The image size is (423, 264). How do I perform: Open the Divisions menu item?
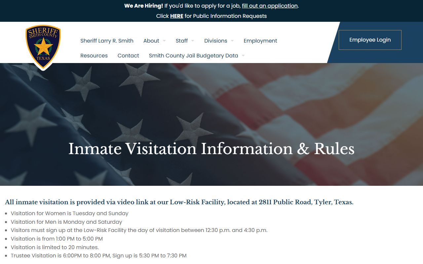pyautogui.click(x=215, y=41)
